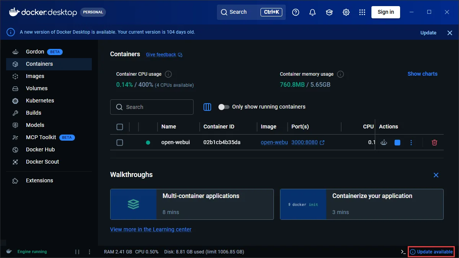
Task: Open Gordon in the sidebar
Action: point(49,52)
